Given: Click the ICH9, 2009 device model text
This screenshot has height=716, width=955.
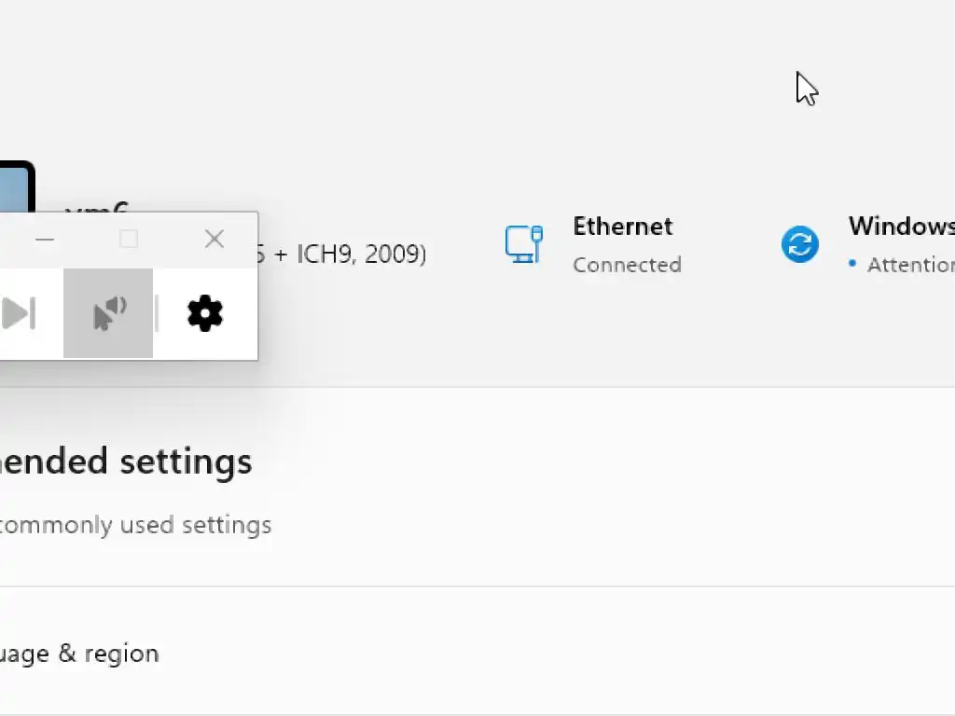Looking at the screenshot, I should coord(359,254).
